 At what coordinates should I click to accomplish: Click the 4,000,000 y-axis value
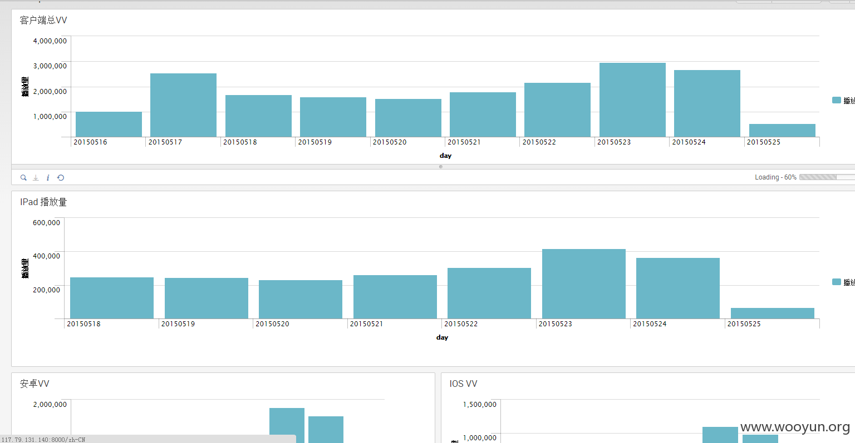(50, 41)
